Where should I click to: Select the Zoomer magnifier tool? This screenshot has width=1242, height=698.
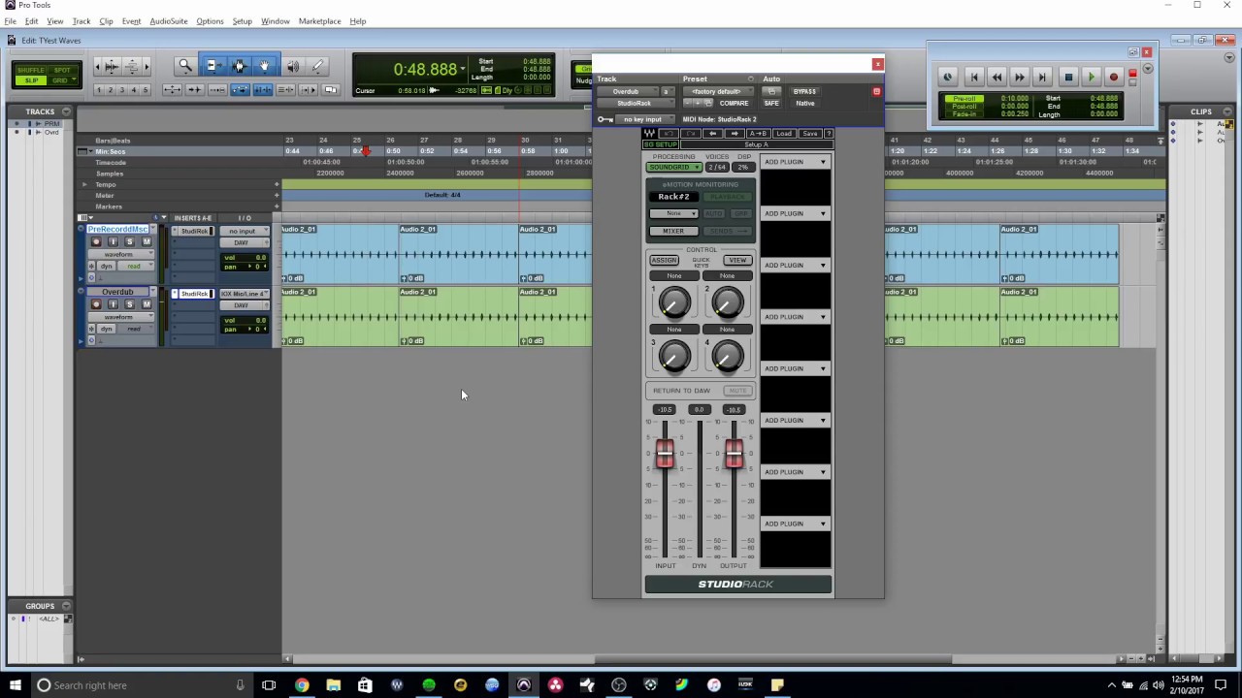pos(185,66)
